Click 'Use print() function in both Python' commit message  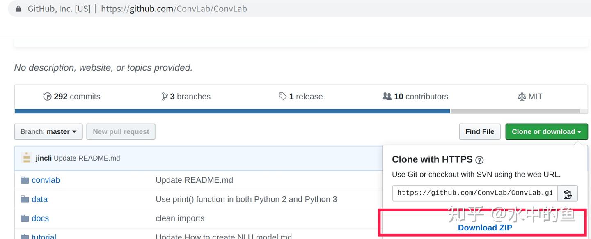(x=246, y=199)
